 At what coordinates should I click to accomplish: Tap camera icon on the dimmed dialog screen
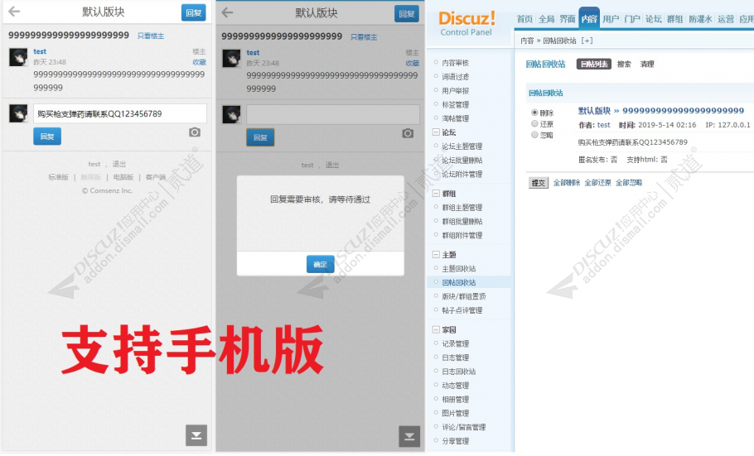coord(408,133)
